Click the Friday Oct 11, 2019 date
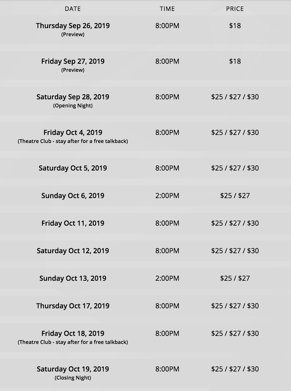Image resolution: width=291 pixels, height=391 pixels. (x=73, y=223)
